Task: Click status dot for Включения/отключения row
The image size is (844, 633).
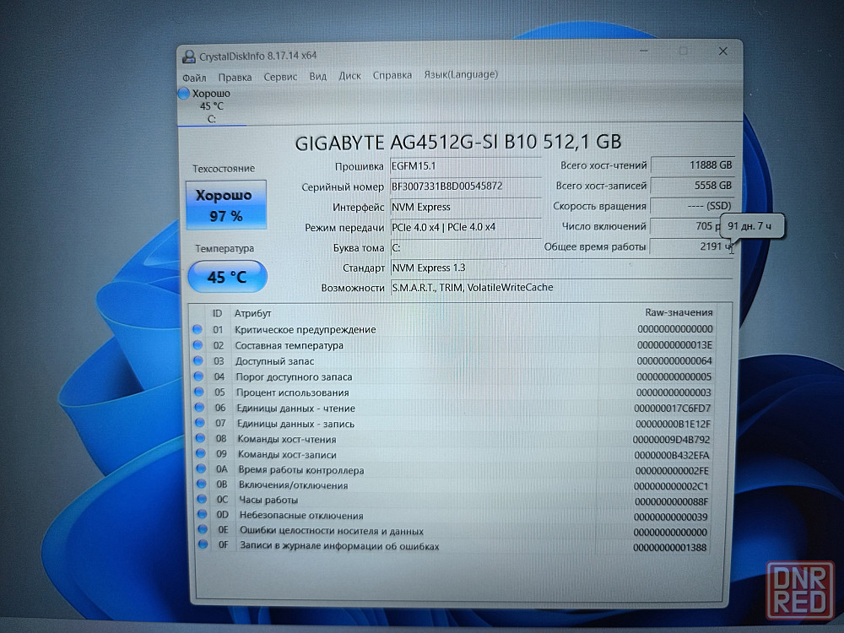Action: [202, 484]
